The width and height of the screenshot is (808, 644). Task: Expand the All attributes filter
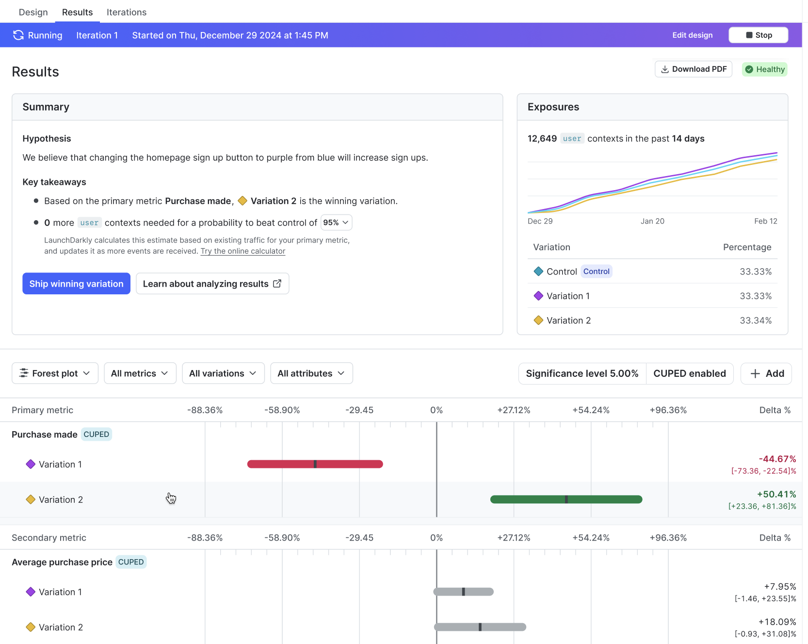pyautogui.click(x=311, y=373)
